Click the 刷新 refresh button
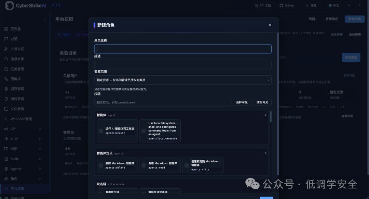This screenshot has width=369, height=199. [x=312, y=19]
